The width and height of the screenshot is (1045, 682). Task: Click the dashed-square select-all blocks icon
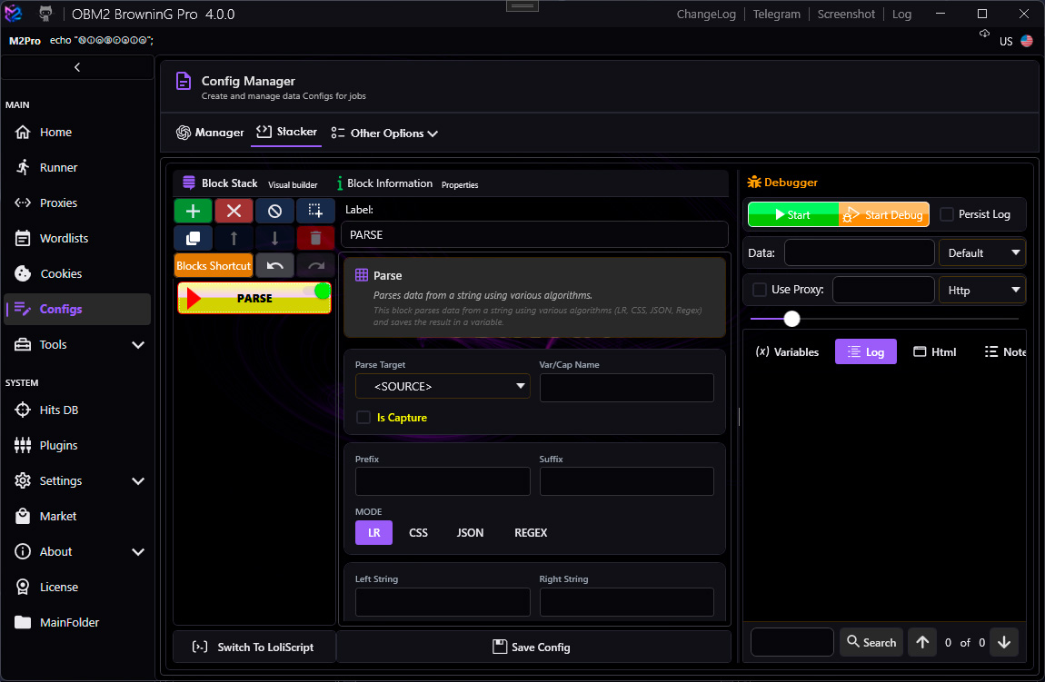click(315, 211)
